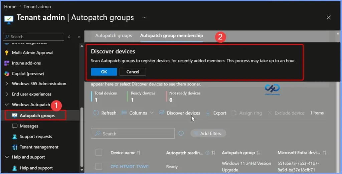
Task: Click the Export download arrow icon
Action: (208, 113)
